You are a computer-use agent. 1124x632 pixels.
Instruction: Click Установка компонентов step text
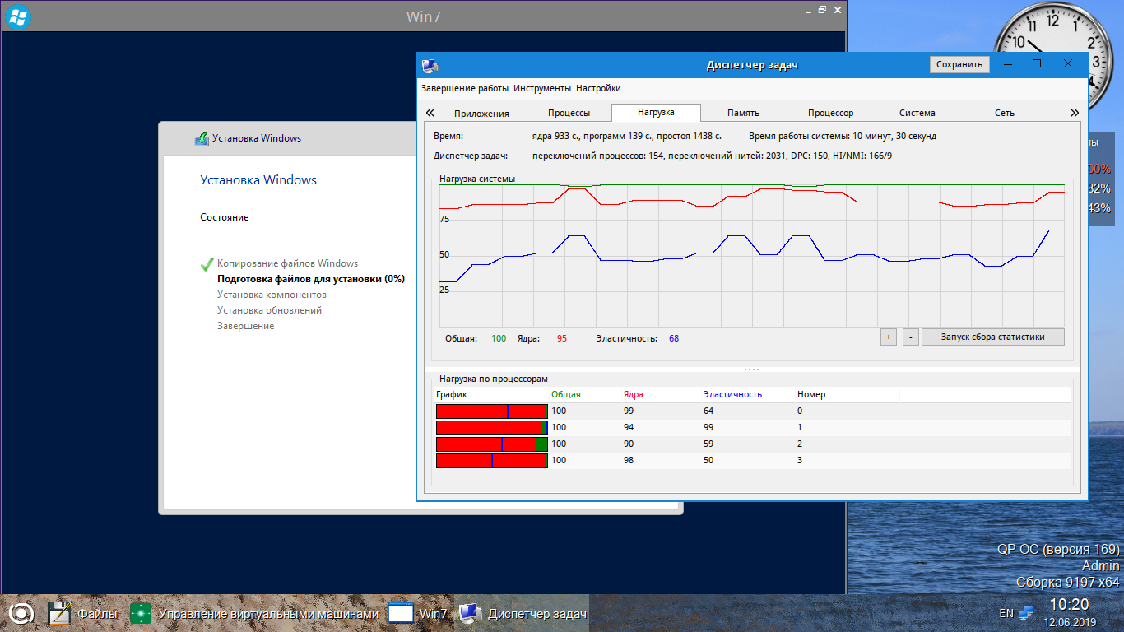coord(272,295)
